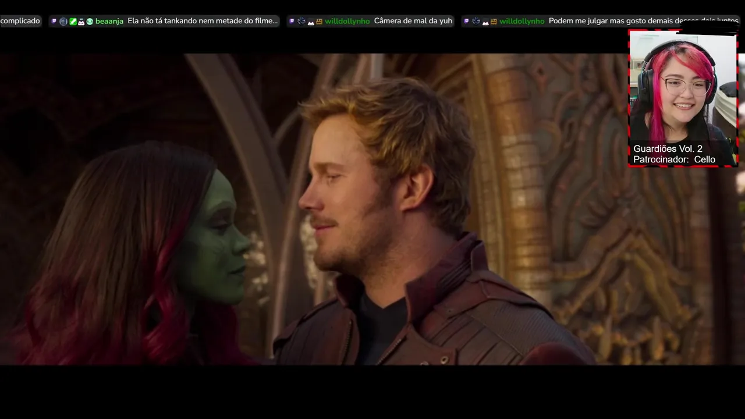Click the chat message 'Câmera de mal da yuh'
Image resolution: width=745 pixels, height=419 pixels.
click(413, 21)
